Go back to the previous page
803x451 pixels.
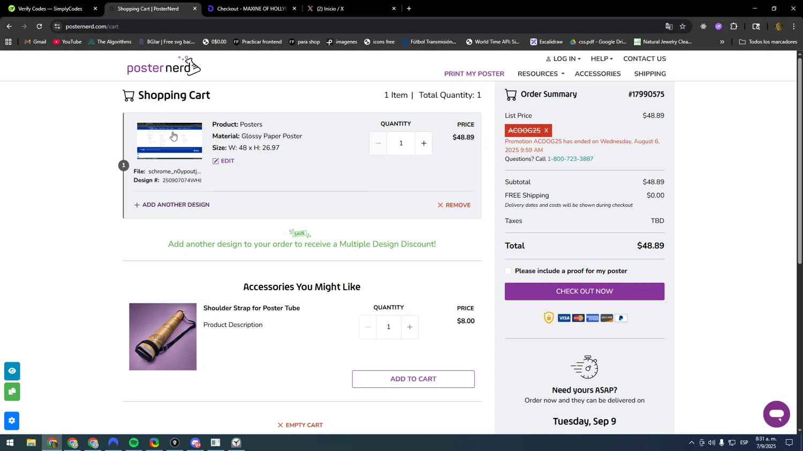[x=9, y=26]
